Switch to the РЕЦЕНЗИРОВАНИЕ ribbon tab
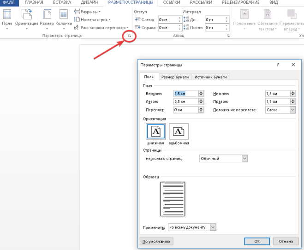The width and height of the screenshot is (304, 250). [x=241, y=2]
